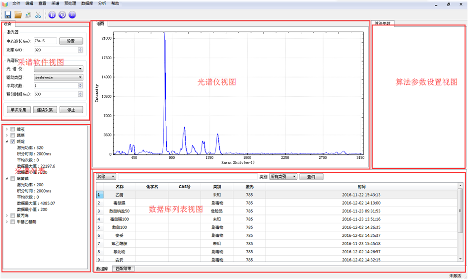Check the 唾液 spectrum checkbox
The height and width of the screenshot is (279, 468).
[13, 129]
